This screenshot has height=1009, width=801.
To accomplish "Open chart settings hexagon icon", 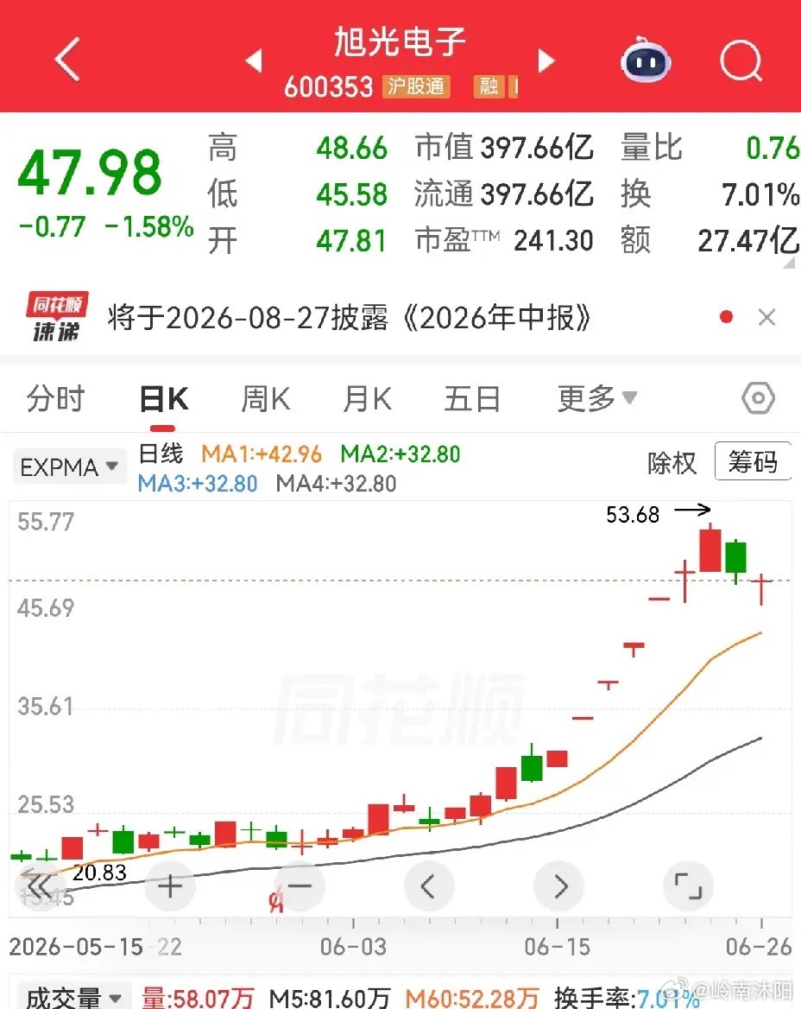I will [x=759, y=398].
